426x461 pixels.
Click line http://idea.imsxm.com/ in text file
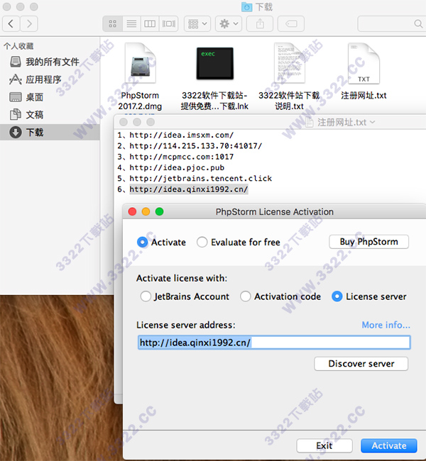[x=182, y=135]
